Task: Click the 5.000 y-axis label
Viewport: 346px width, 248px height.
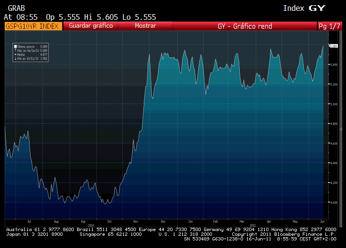Action: pos(334,104)
